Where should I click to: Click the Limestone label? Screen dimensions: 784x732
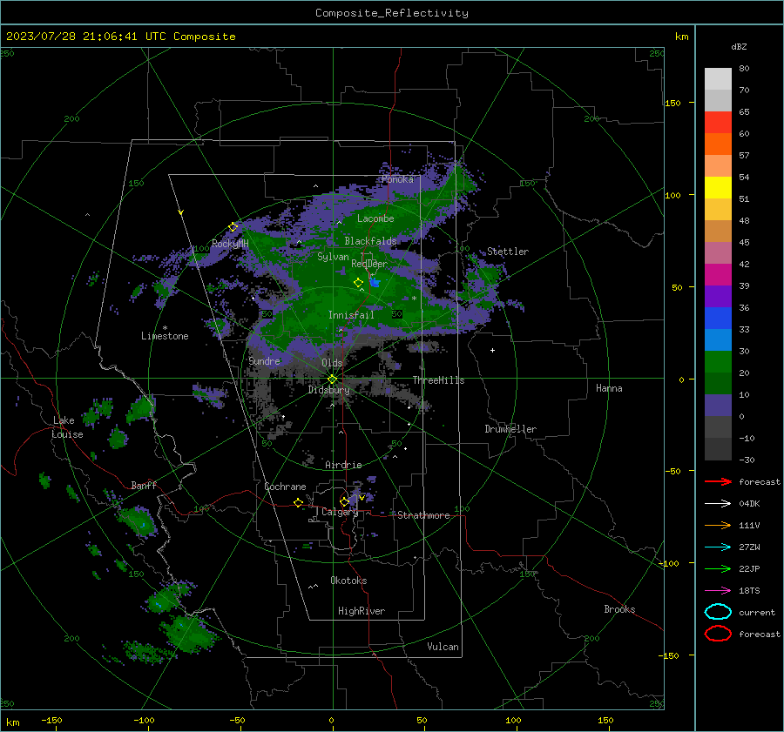pyautogui.click(x=165, y=336)
